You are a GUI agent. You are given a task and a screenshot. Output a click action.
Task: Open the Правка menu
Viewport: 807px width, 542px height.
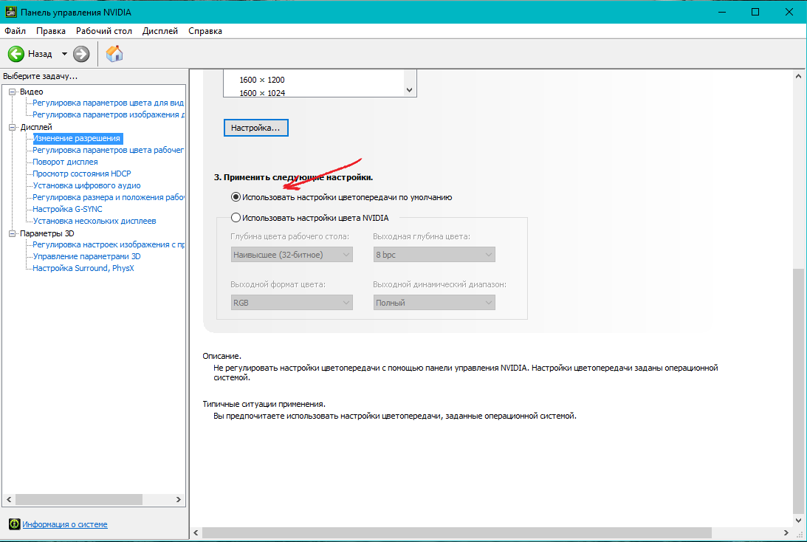point(50,31)
